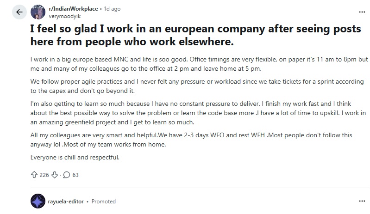Upvote the post
370x214 pixels.
coord(33,175)
